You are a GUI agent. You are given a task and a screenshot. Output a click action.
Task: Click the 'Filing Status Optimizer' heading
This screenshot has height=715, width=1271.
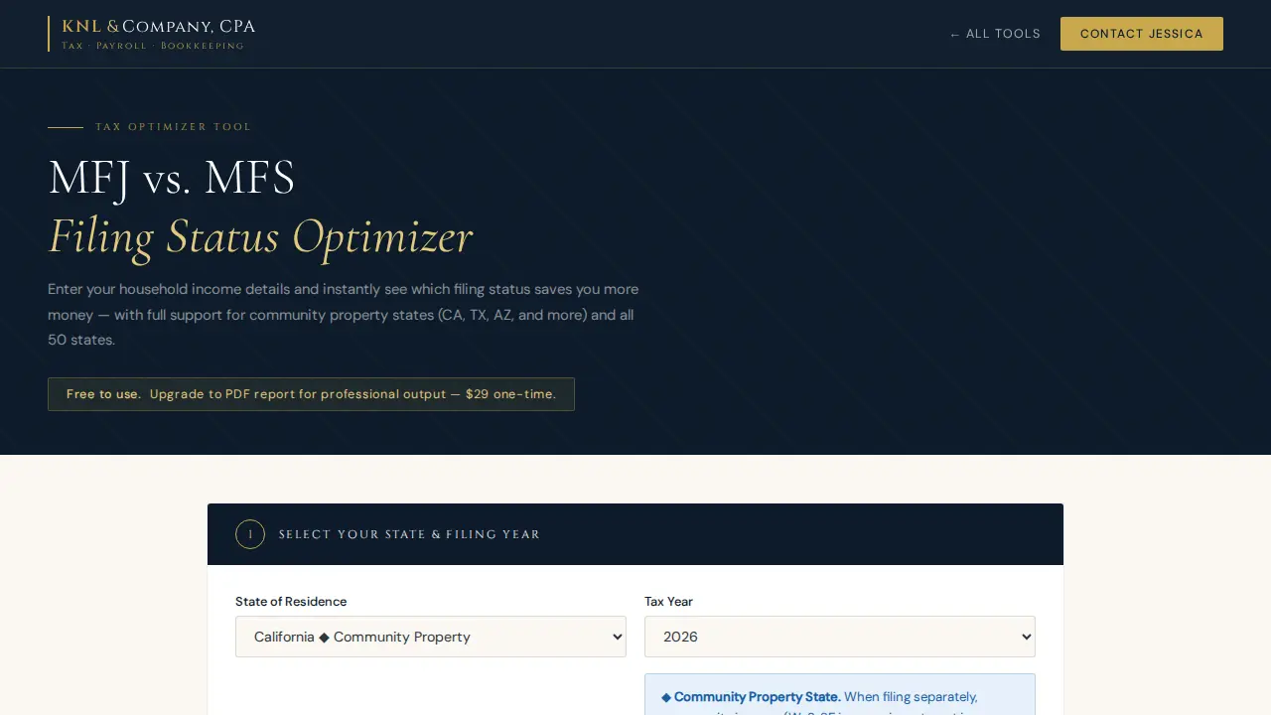point(260,237)
